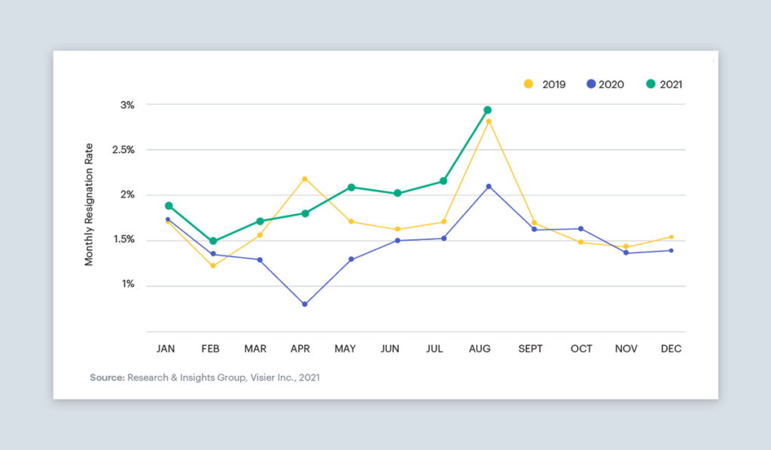Screen dimensions: 771x450
Task: Click the blue 2020 legend dot
Action: point(591,84)
